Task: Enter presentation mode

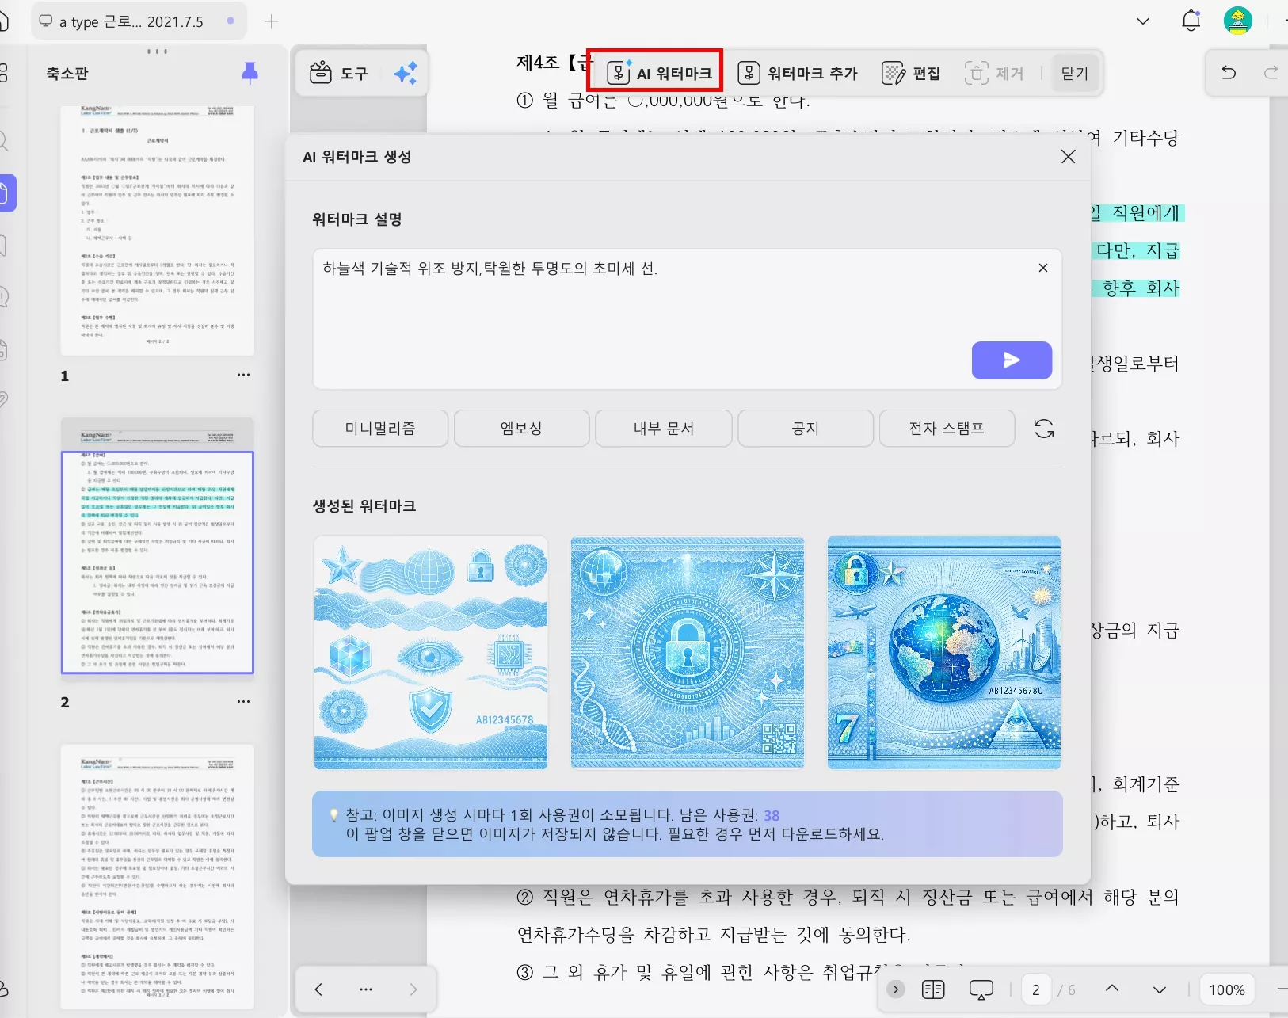Action: click(x=982, y=989)
